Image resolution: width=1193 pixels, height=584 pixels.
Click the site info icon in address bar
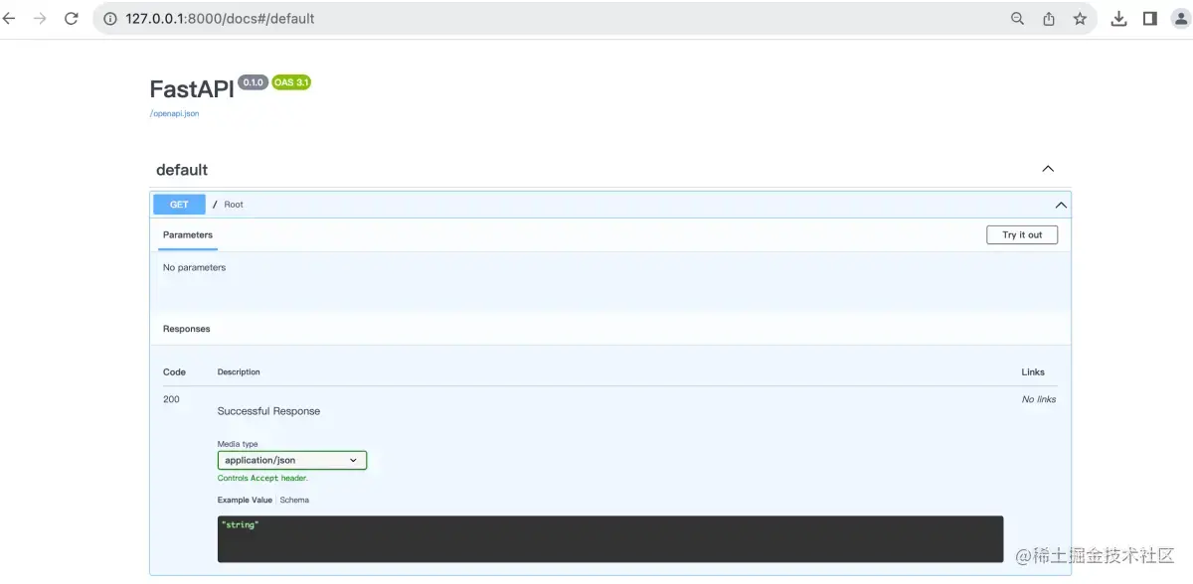pos(110,19)
